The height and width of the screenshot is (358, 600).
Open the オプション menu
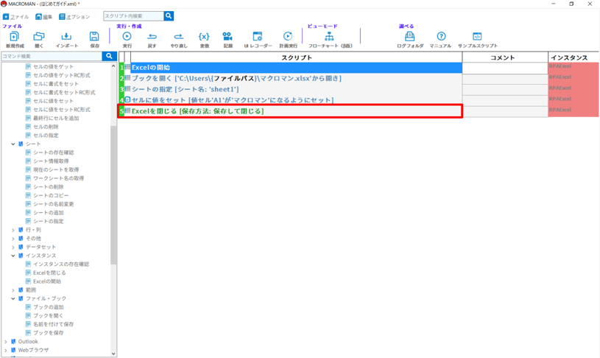click(74, 16)
